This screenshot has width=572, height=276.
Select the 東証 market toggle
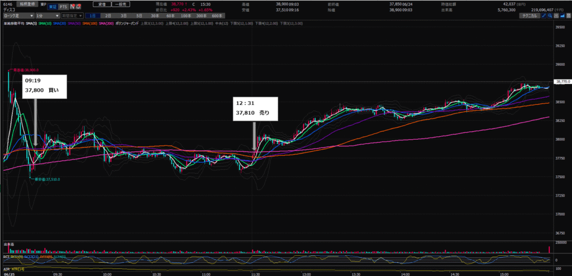pyautogui.click(x=53, y=7)
